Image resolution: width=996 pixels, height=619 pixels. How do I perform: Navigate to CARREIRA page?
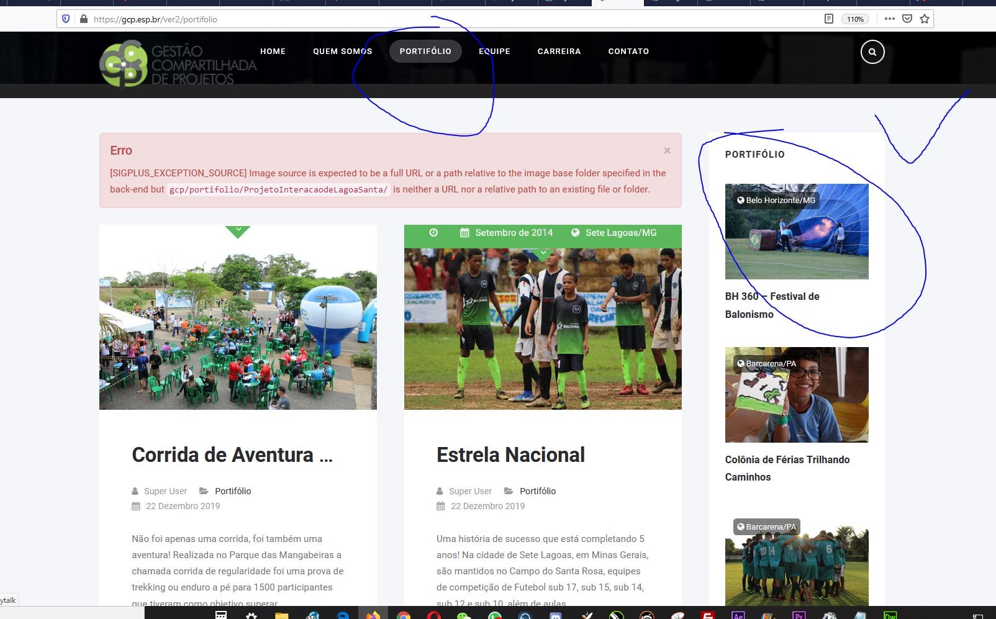click(x=559, y=52)
